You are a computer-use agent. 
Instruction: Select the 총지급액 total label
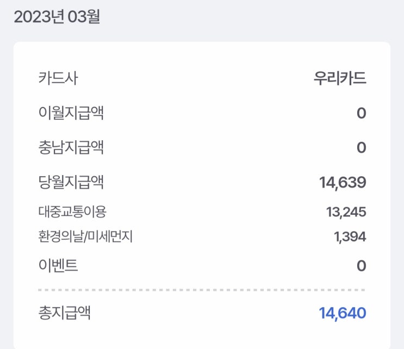pyautogui.click(x=64, y=313)
